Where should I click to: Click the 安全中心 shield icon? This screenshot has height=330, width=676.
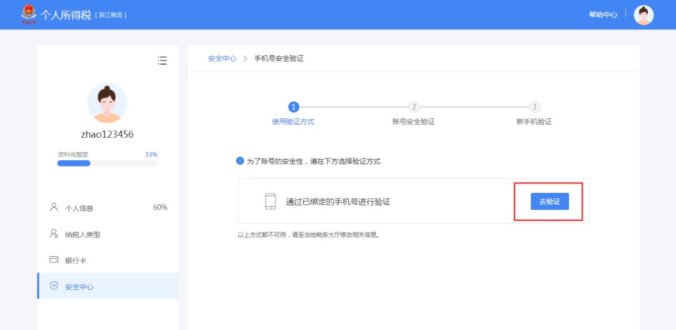click(54, 286)
